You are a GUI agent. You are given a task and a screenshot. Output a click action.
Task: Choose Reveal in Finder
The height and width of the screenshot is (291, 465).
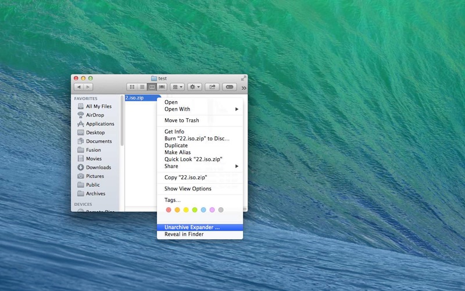tap(200, 235)
